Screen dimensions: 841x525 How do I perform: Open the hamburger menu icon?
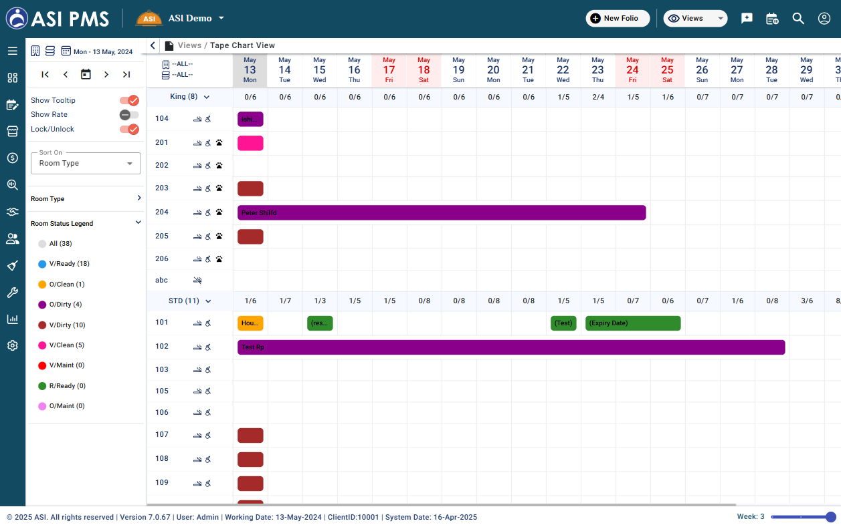coord(12,51)
